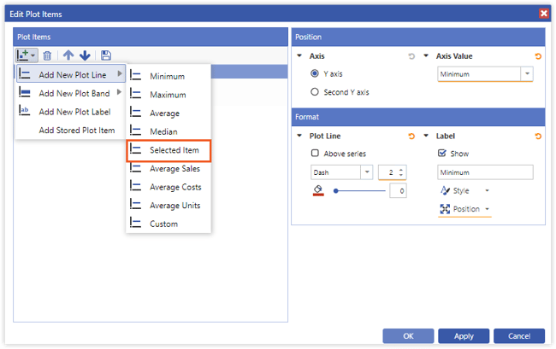Viewport: 556px width, 349px height.
Task: Select Average Sales from the submenu
Action: pos(169,169)
